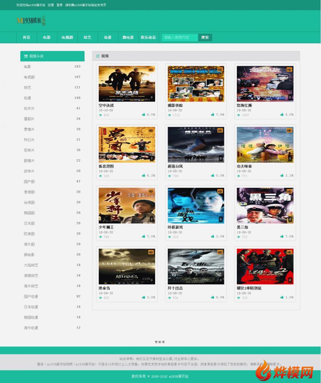Click the eye views icon on 黑三角 card
This screenshot has height=383, width=321.
click(x=239, y=237)
